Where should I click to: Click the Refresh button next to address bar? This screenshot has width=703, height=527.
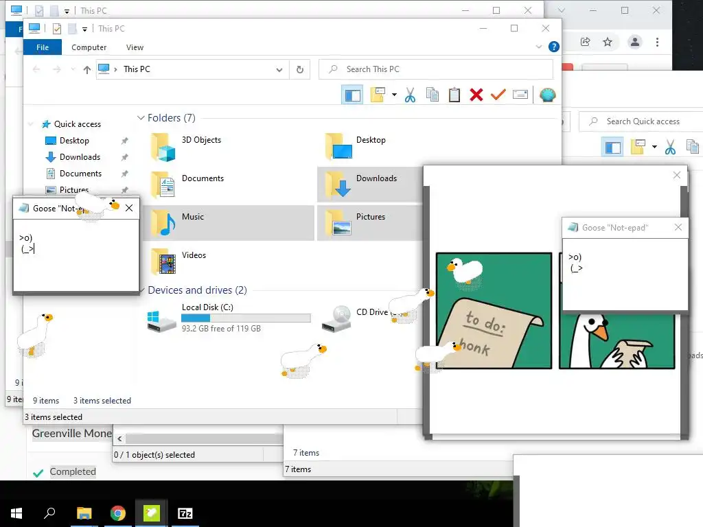pos(300,69)
